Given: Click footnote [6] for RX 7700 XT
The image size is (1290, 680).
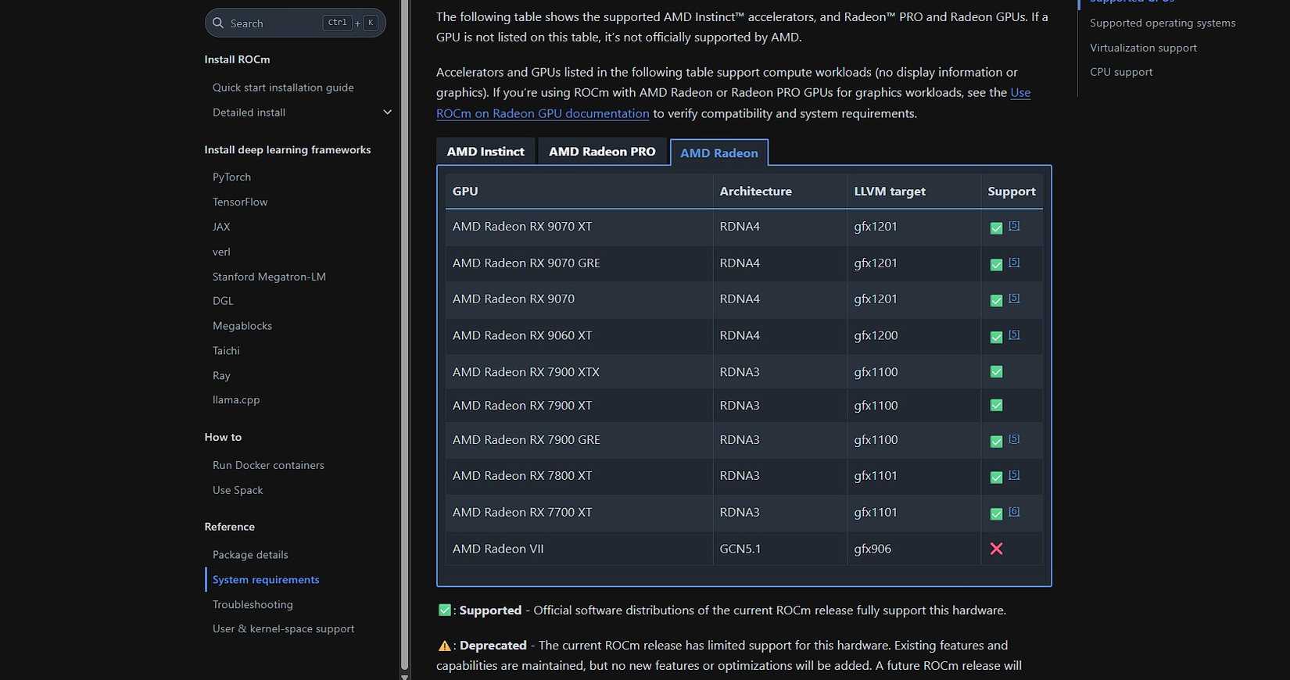Looking at the screenshot, I should coord(1014,511).
